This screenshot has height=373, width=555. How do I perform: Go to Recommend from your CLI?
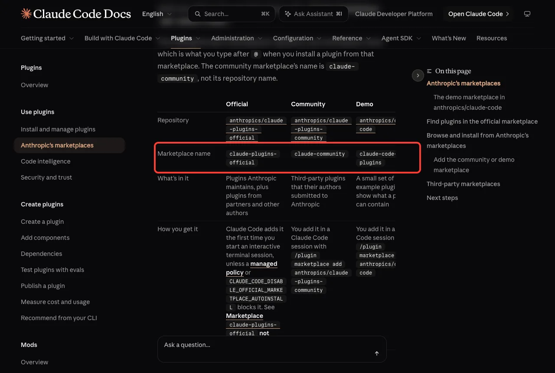59,318
